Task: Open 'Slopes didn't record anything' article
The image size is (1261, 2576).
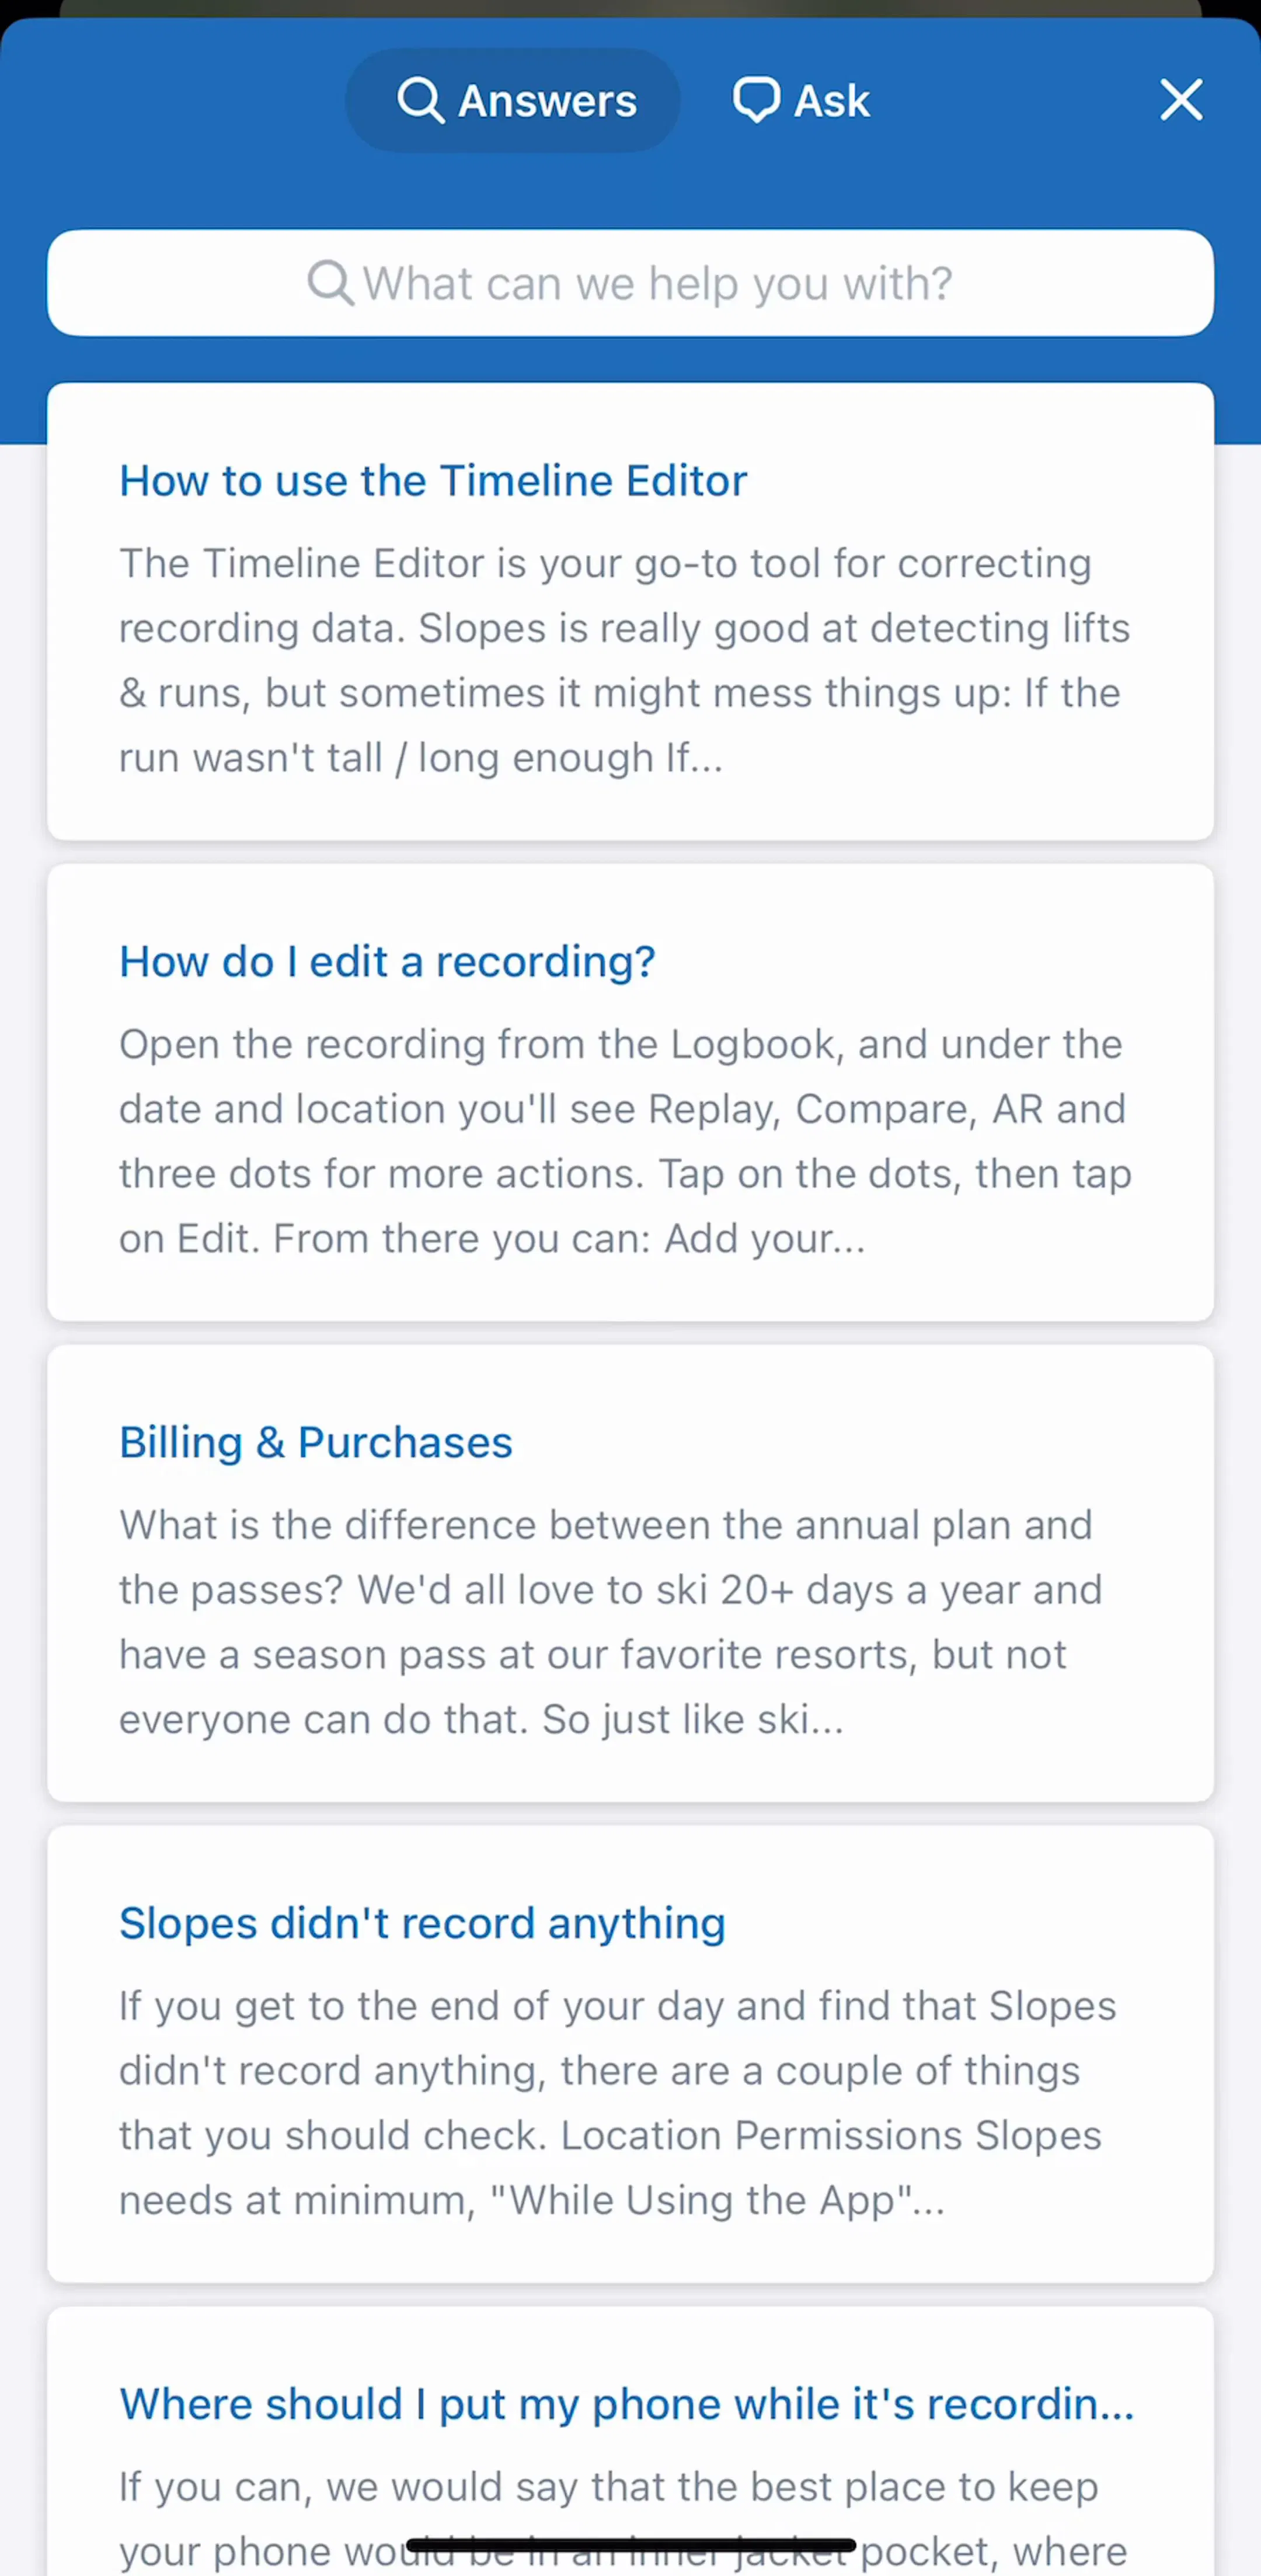Action: click(422, 1924)
